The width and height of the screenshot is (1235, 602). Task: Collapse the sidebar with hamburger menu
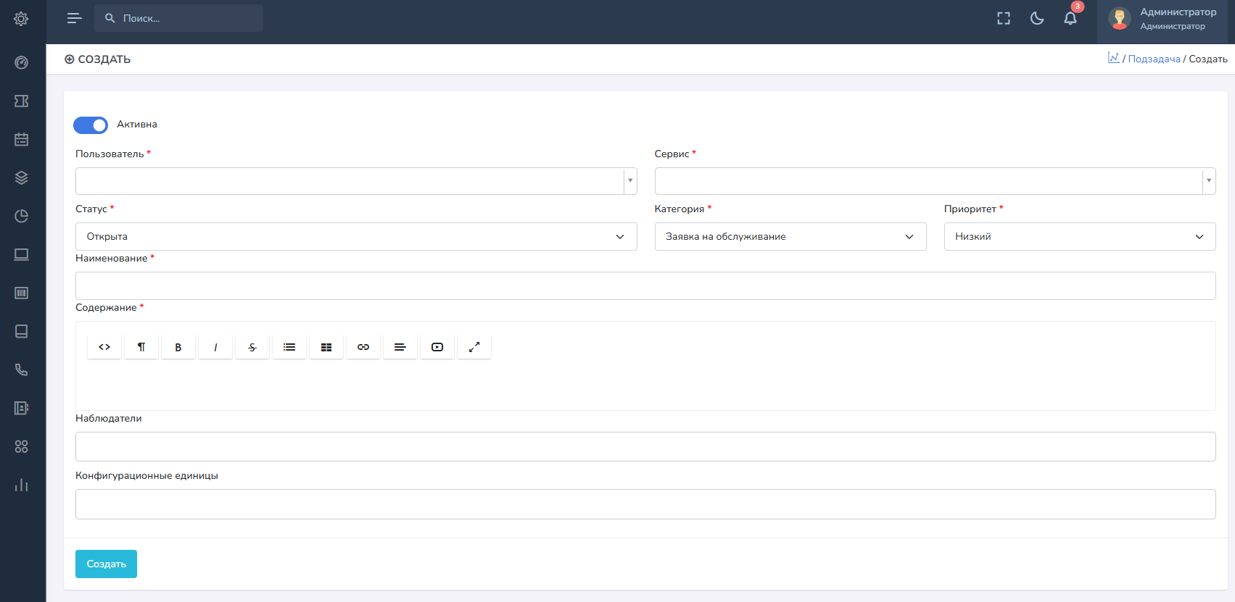[x=74, y=19]
